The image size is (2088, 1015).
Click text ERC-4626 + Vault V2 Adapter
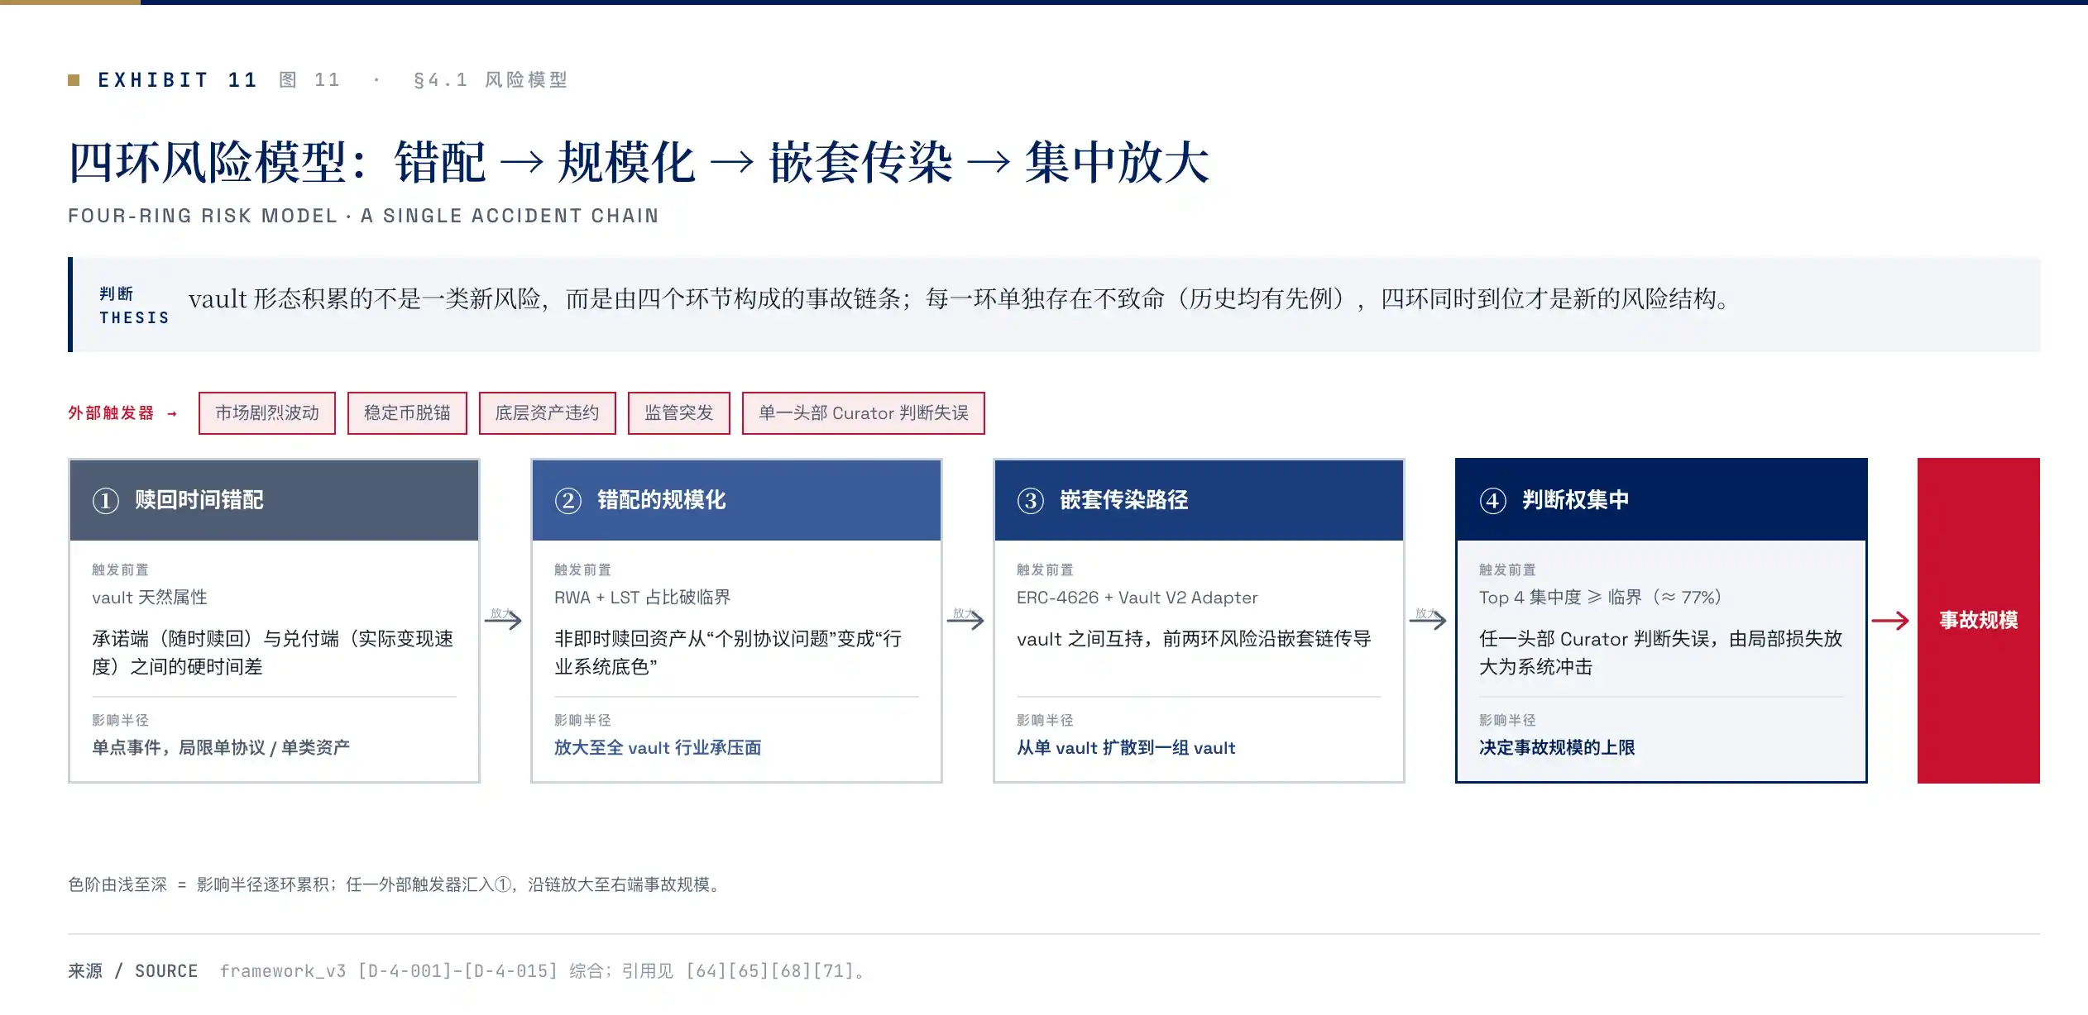[1137, 598]
